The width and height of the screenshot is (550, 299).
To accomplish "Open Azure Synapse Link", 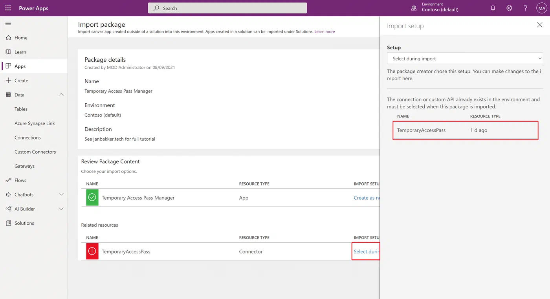I will 34,123.
